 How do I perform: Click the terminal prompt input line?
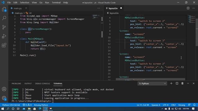(53, 101)
